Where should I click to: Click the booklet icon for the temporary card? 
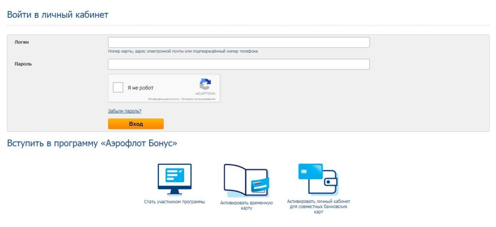(247, 180)
